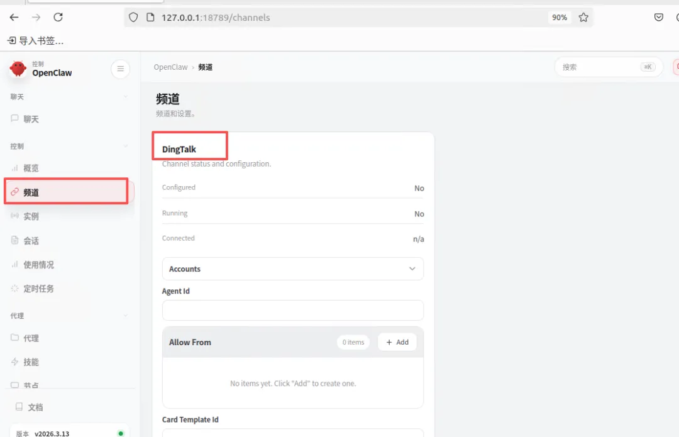This screenshot has width=679, height=437.
Task: Bookmark this page with star icon
Action: pyautogui.click(x=583, y=18)
